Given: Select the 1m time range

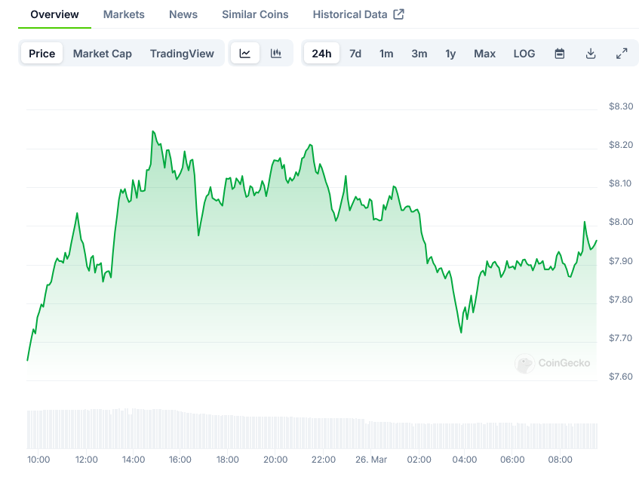Looking at the screenshot, I should [x=386, y=54].
